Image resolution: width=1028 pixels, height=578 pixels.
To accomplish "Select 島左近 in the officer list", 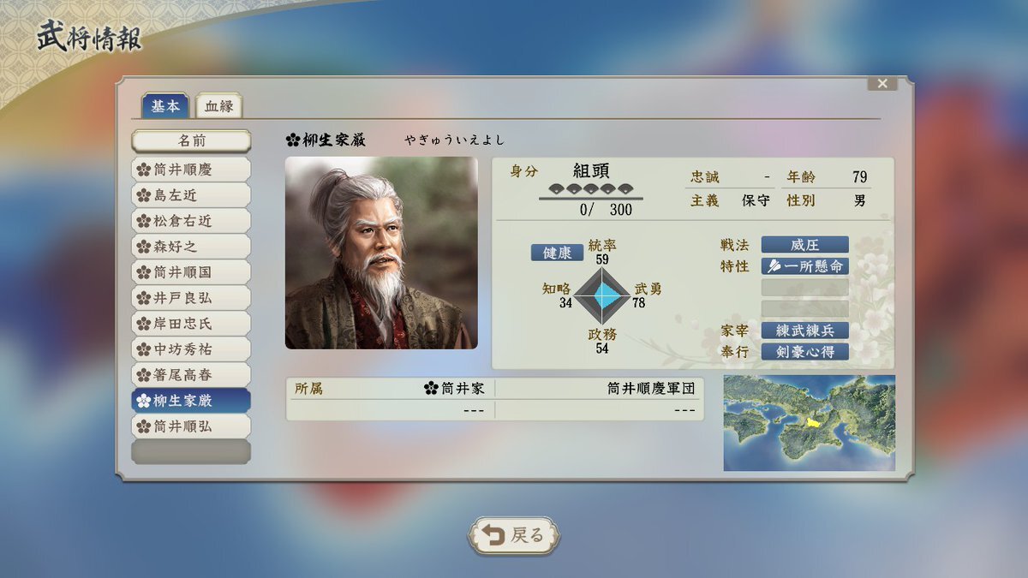I will [x=191, y=195].
